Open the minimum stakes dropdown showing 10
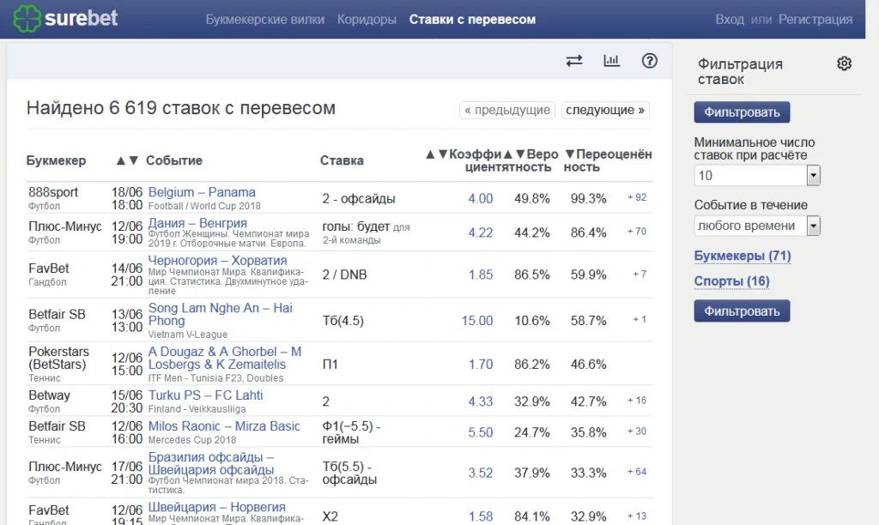The height and width of the screenshot is (525, 879). click(x=757, y=175)
